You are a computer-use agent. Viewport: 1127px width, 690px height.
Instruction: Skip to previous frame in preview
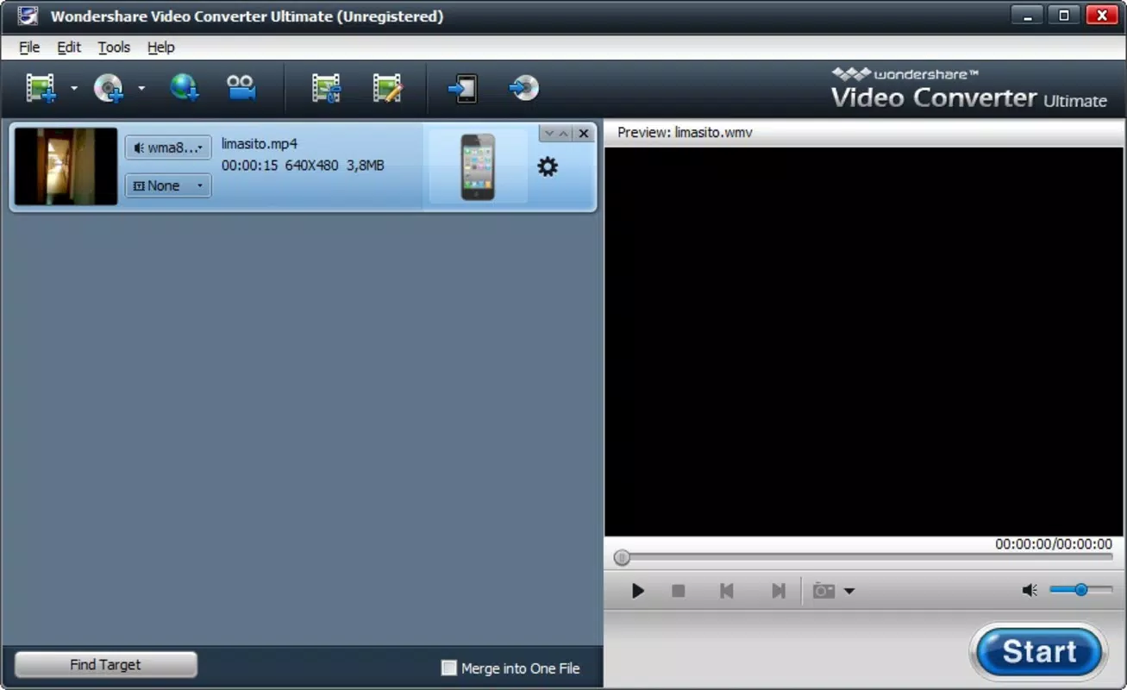pyautogui.click(x=727, y=591)
